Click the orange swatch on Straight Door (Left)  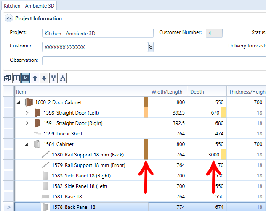click(x=146, y=112)
